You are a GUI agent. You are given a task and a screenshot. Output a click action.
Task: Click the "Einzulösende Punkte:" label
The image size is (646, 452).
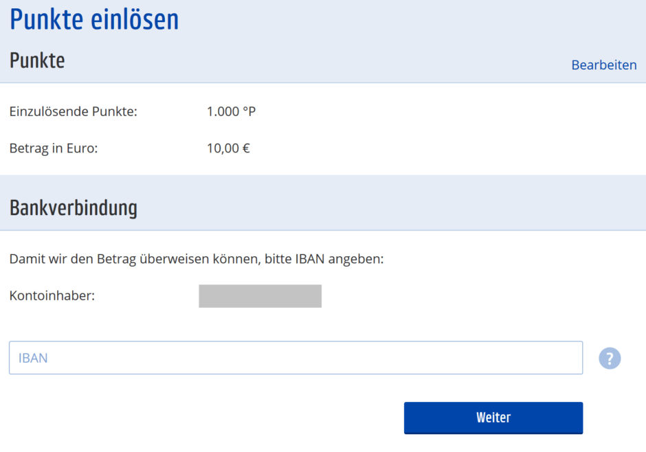[74, 111]
